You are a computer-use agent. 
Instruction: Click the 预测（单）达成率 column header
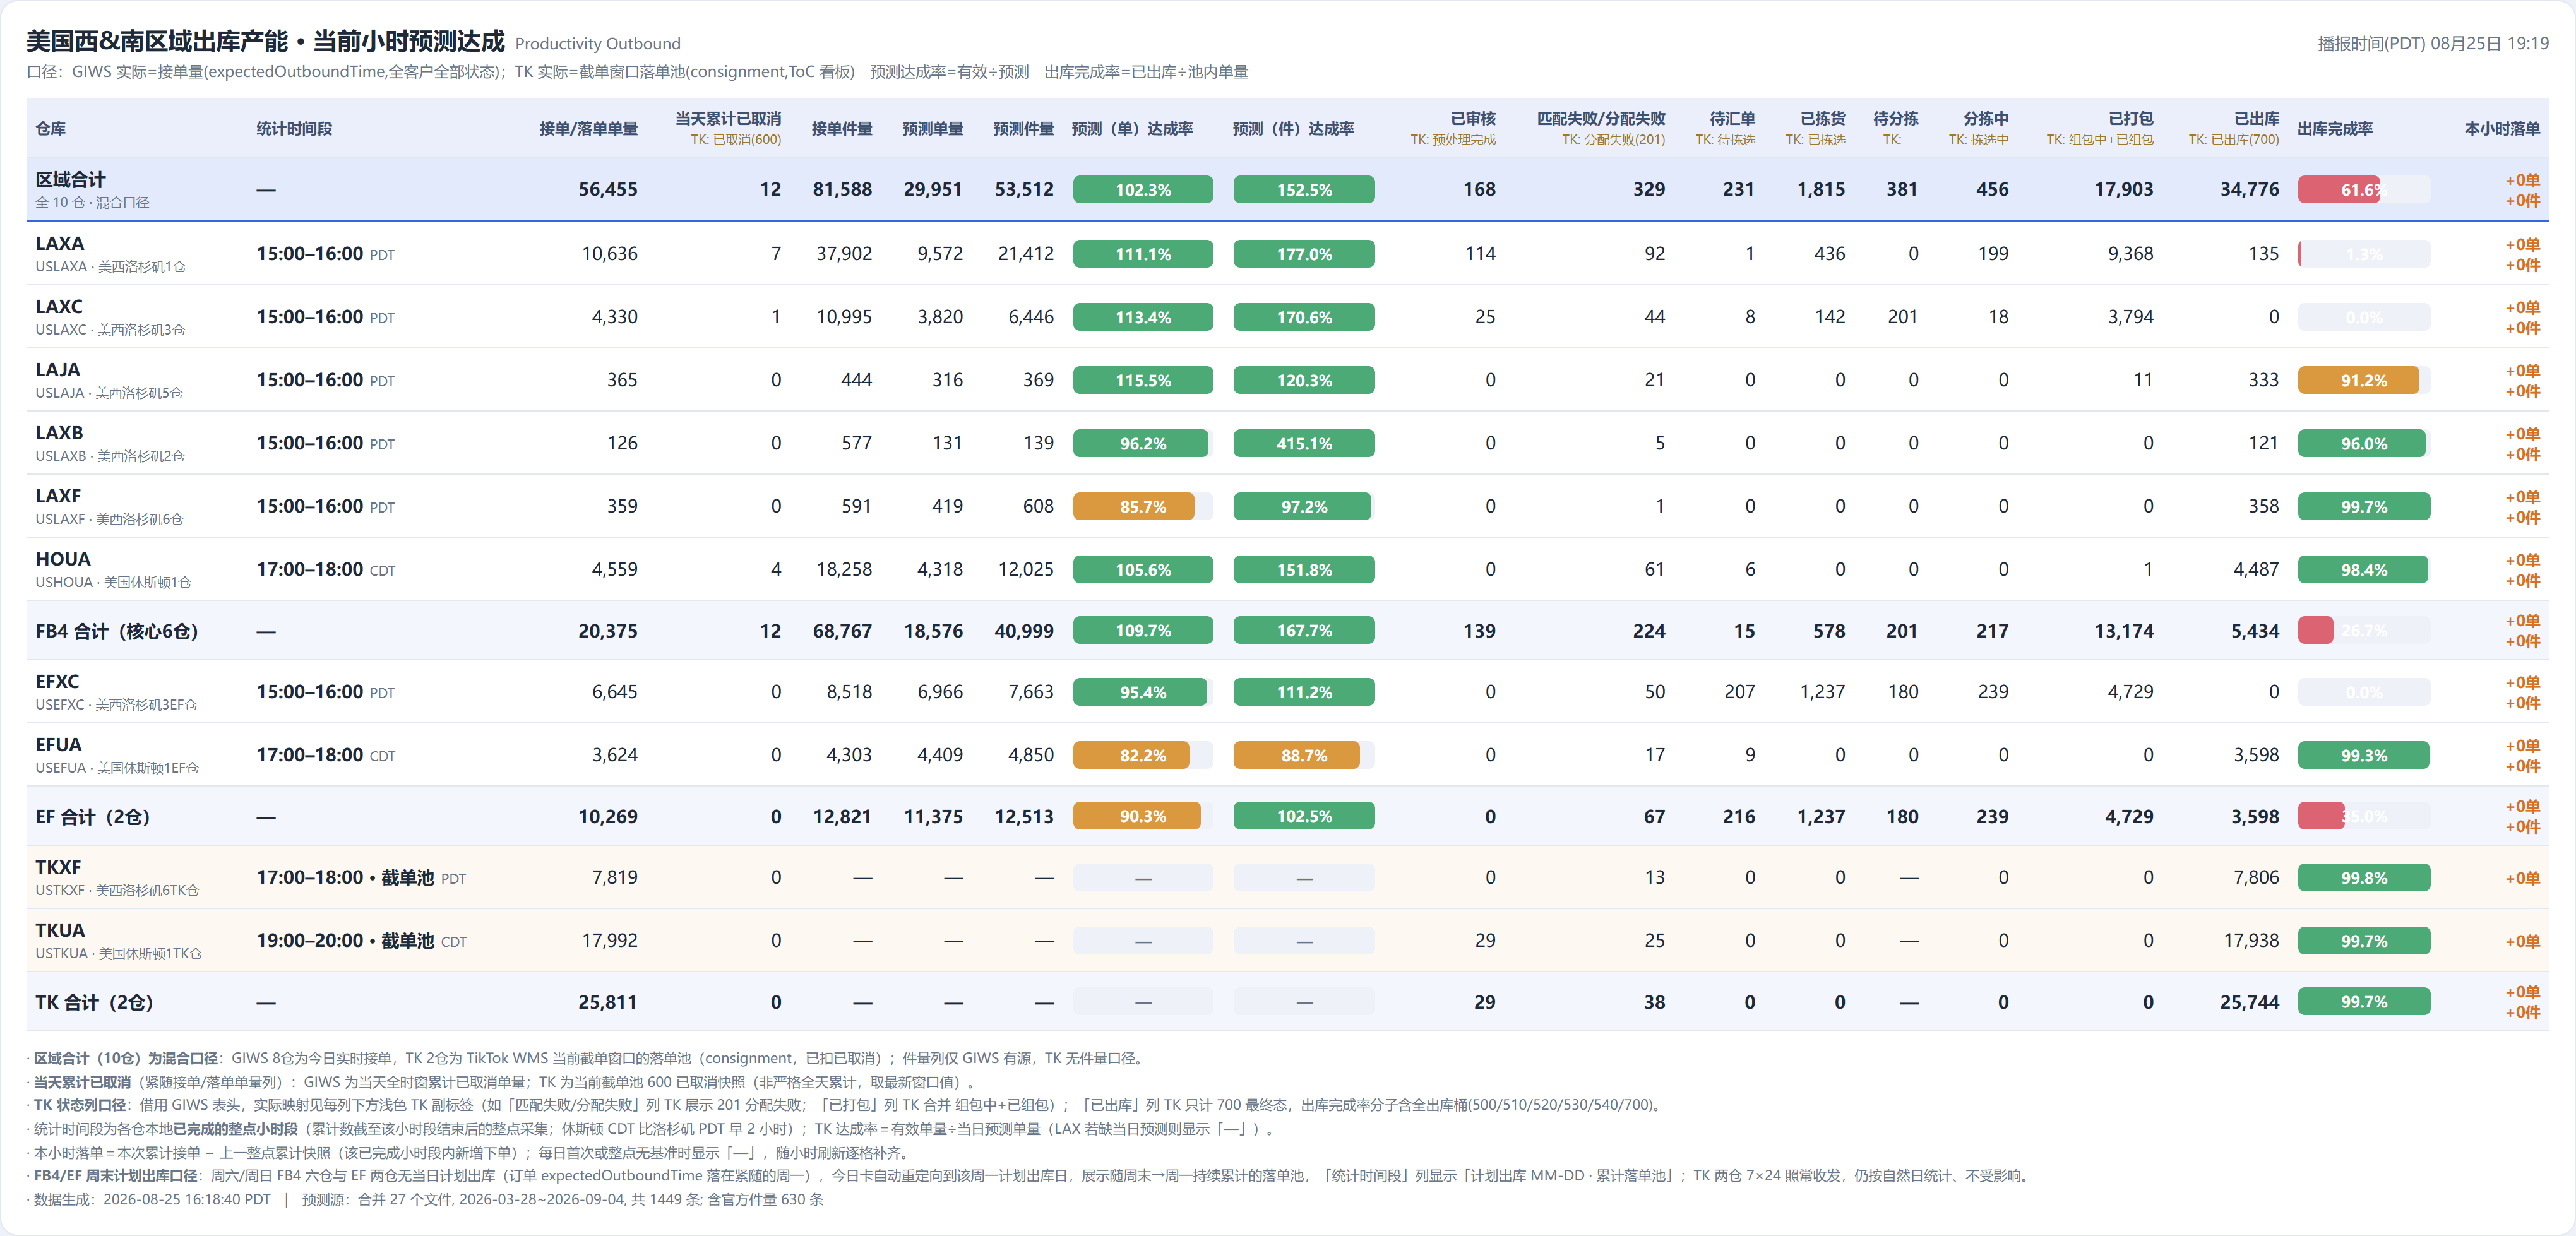[x=1132, y=128]
